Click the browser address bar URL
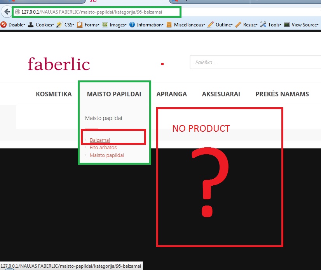 tap(91, 12)
